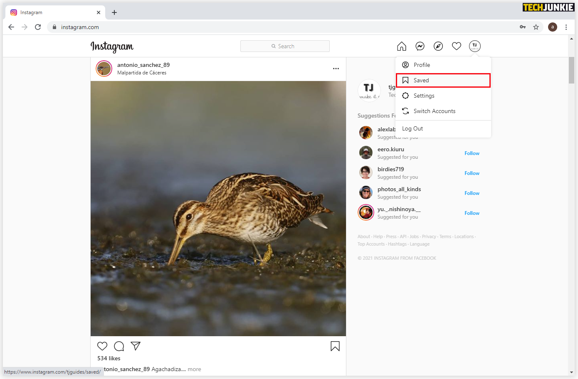Screen dimensions: 578x379
Task: Follow the birdies719 account
Action: pos(472,173)
